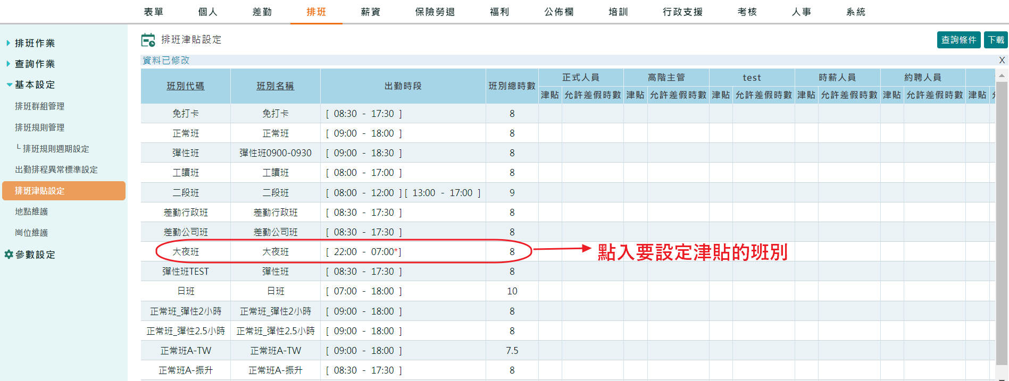The width and height of the screenshot is (1009, 381).
Task: Open 崗位維護 in the sidebar
Action: click(31, 233)
